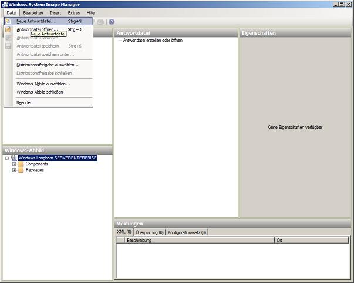Click the Windows-Abbild panel header
This screenshot has height=283, width=354.
[58, 151]
